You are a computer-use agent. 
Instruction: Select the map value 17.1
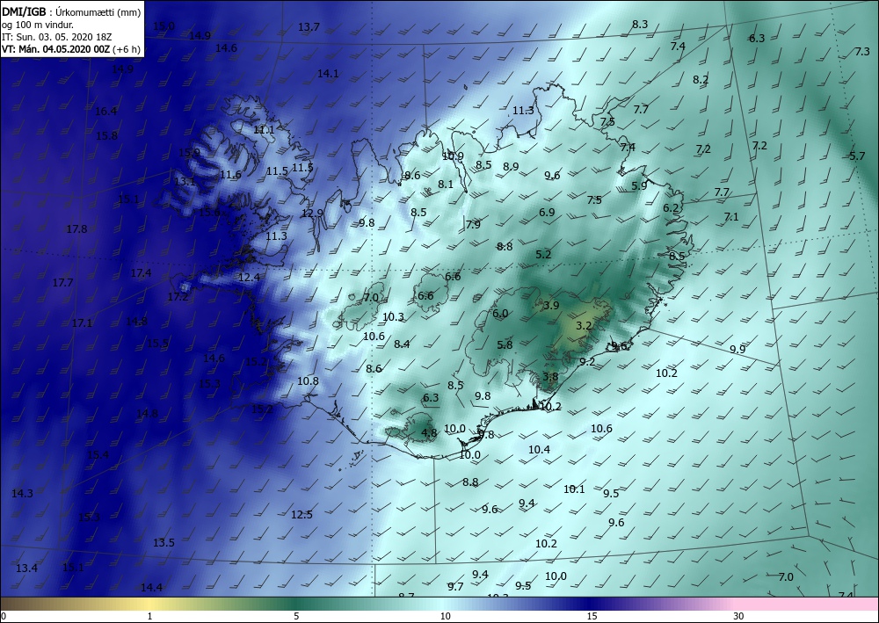click(82, 323)
